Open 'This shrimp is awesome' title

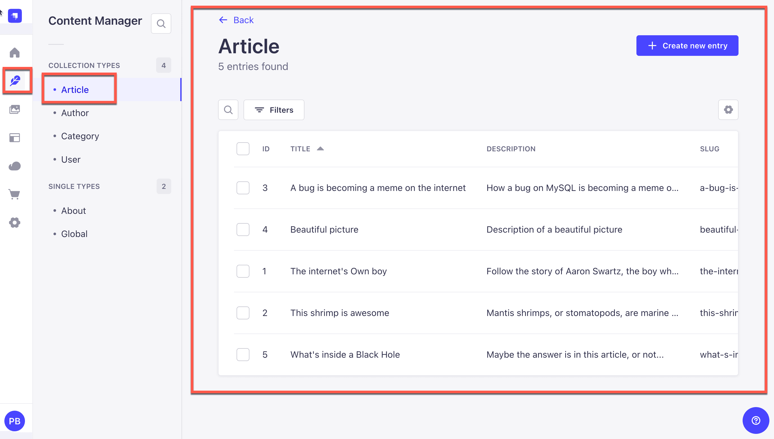[339, 313]
